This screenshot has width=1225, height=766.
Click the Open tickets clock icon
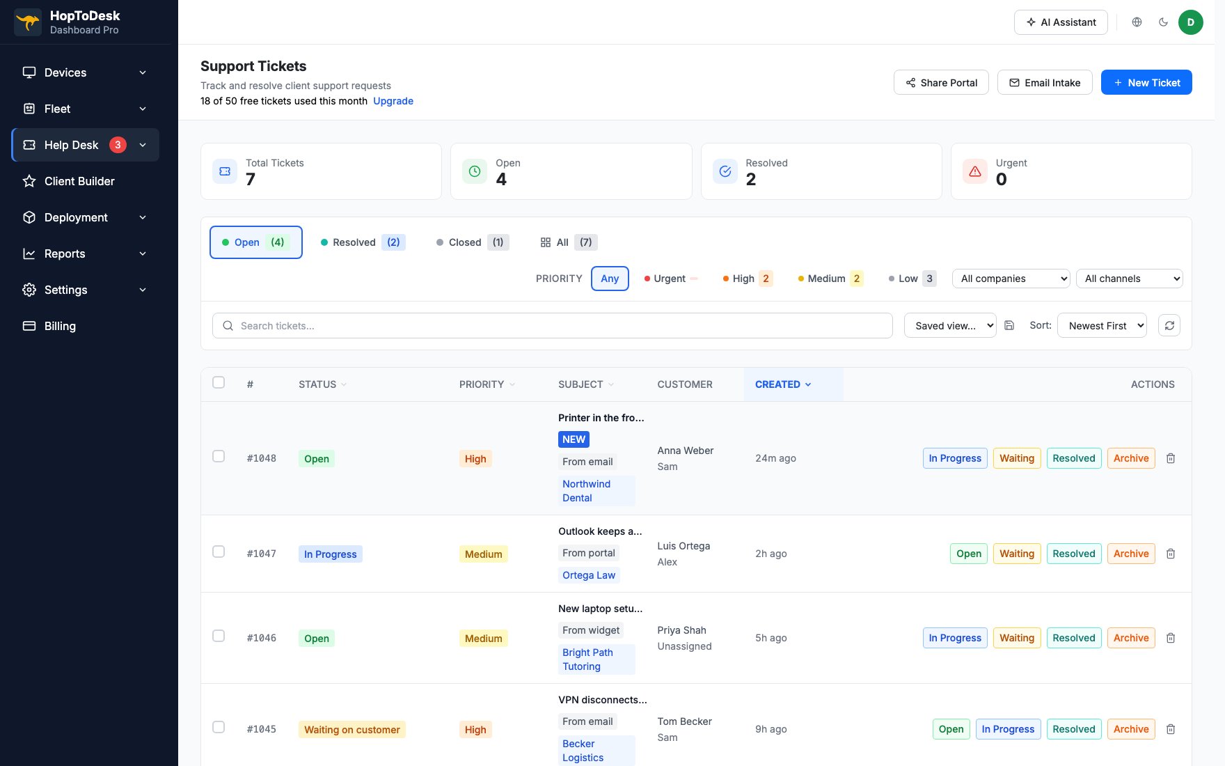click(475, 171)
